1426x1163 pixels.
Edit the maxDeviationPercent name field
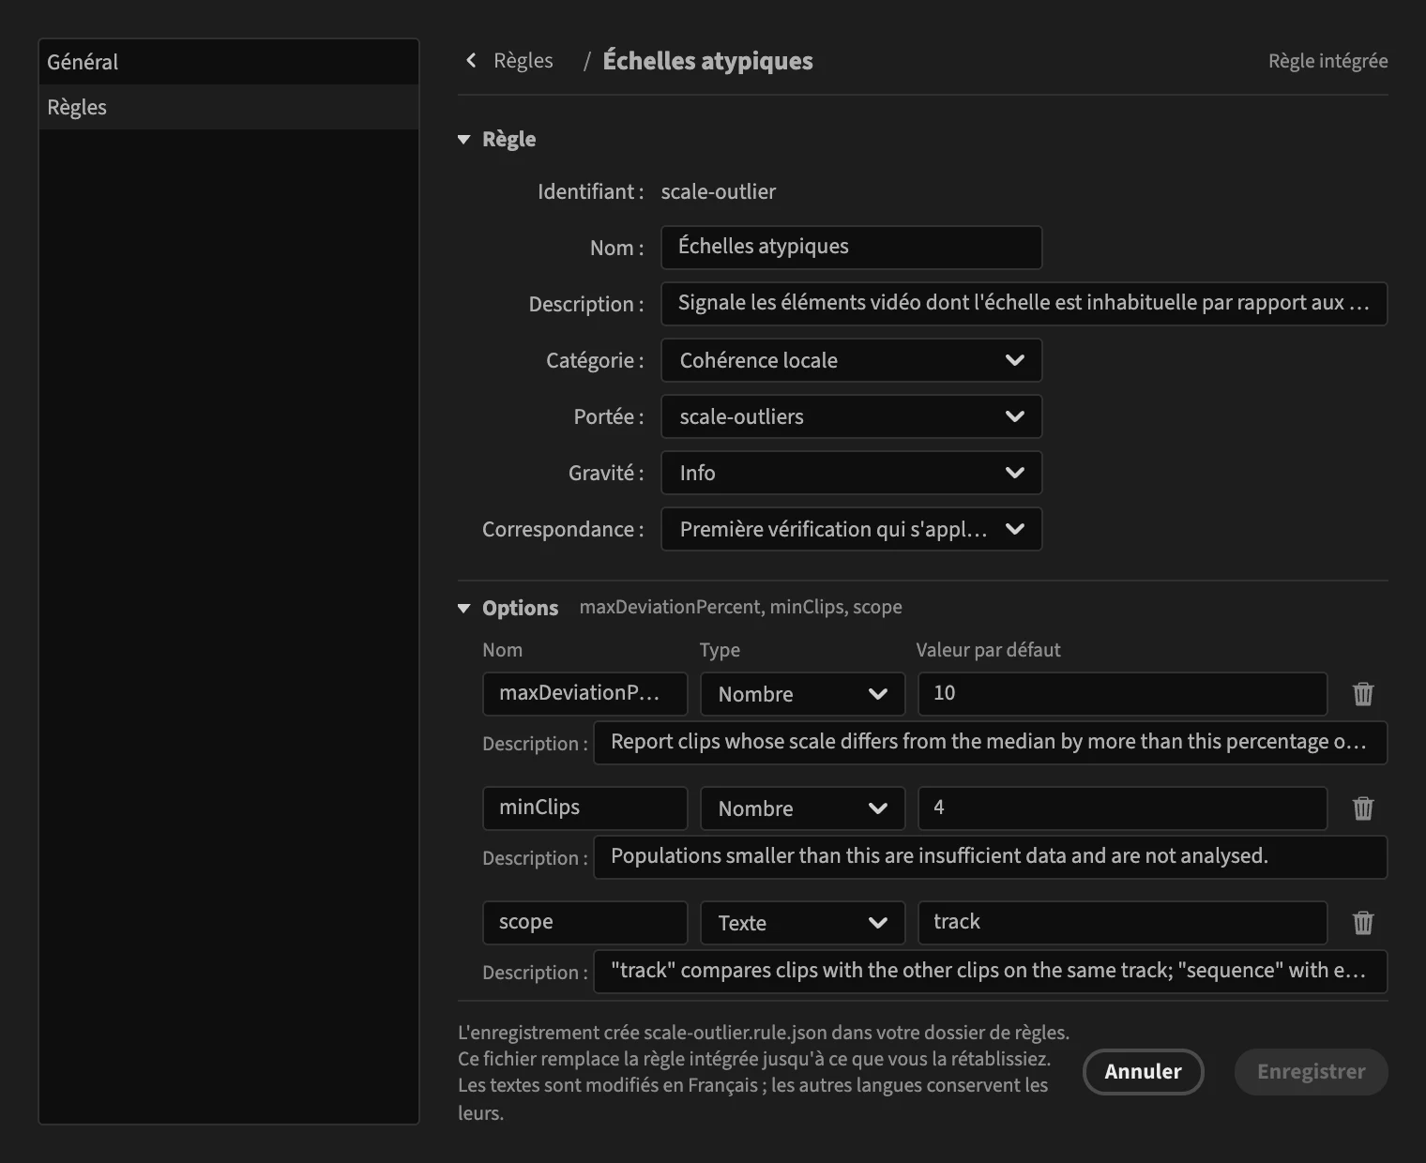coord(584,694)
